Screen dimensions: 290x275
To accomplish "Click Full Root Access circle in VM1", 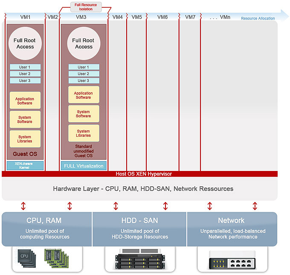I will 25,43.
